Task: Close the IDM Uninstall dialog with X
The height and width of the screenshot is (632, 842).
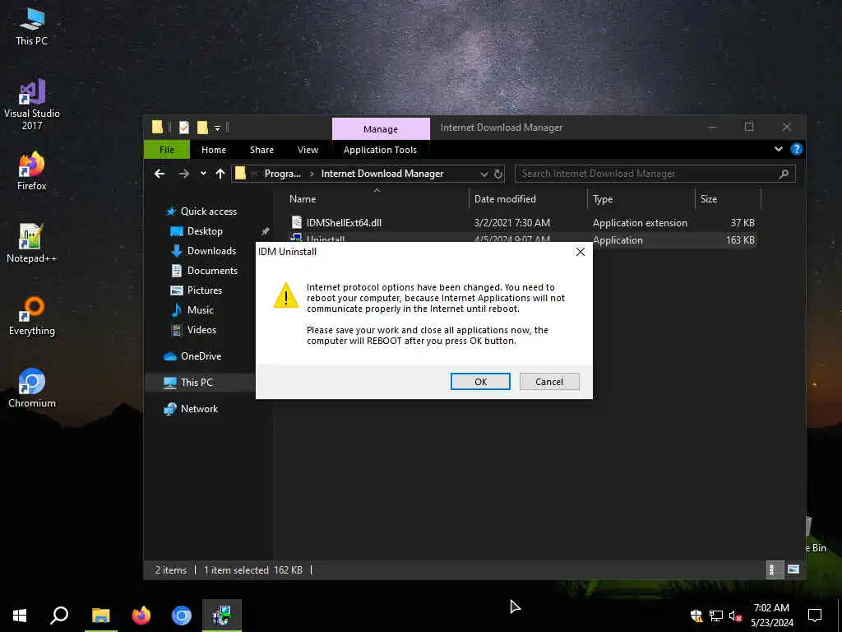Action: coord(580,252)
